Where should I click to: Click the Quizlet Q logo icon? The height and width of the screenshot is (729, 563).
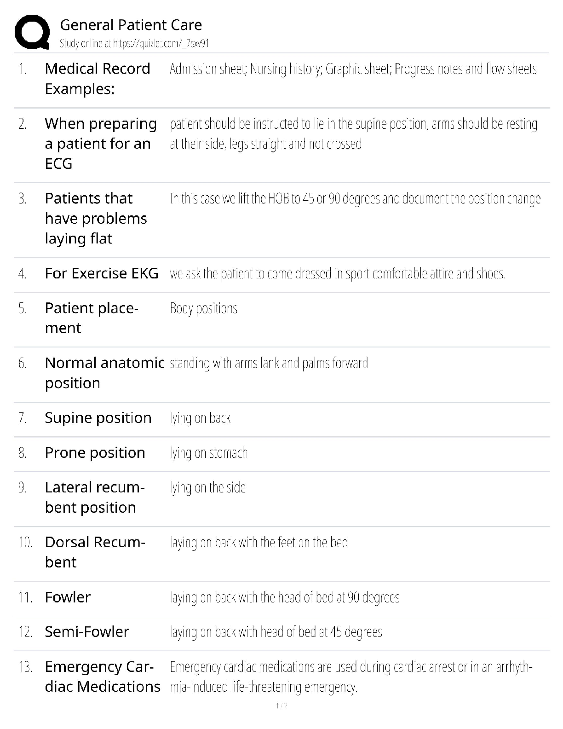coord(32,32)
